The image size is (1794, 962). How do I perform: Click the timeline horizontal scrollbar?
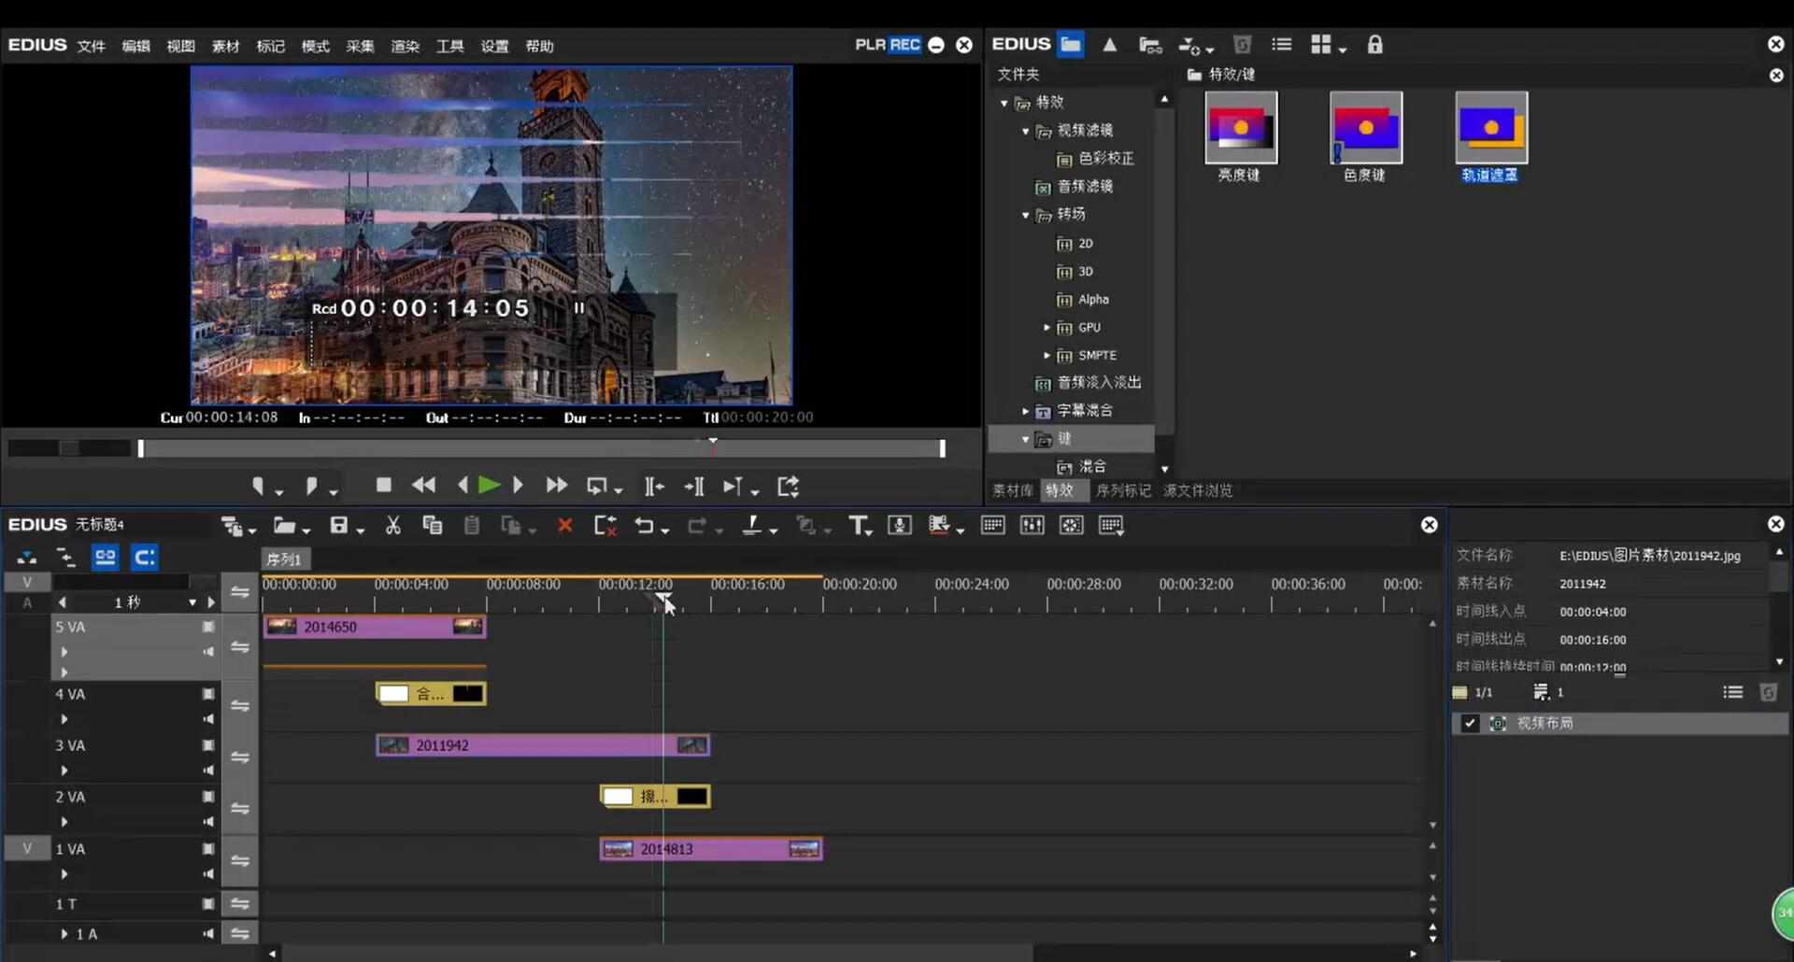658,953
